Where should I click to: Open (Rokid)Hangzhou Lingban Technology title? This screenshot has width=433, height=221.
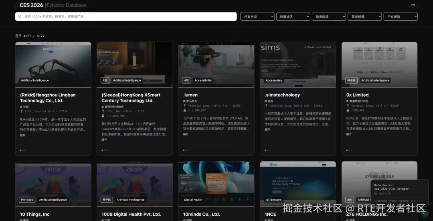point(47,98)
